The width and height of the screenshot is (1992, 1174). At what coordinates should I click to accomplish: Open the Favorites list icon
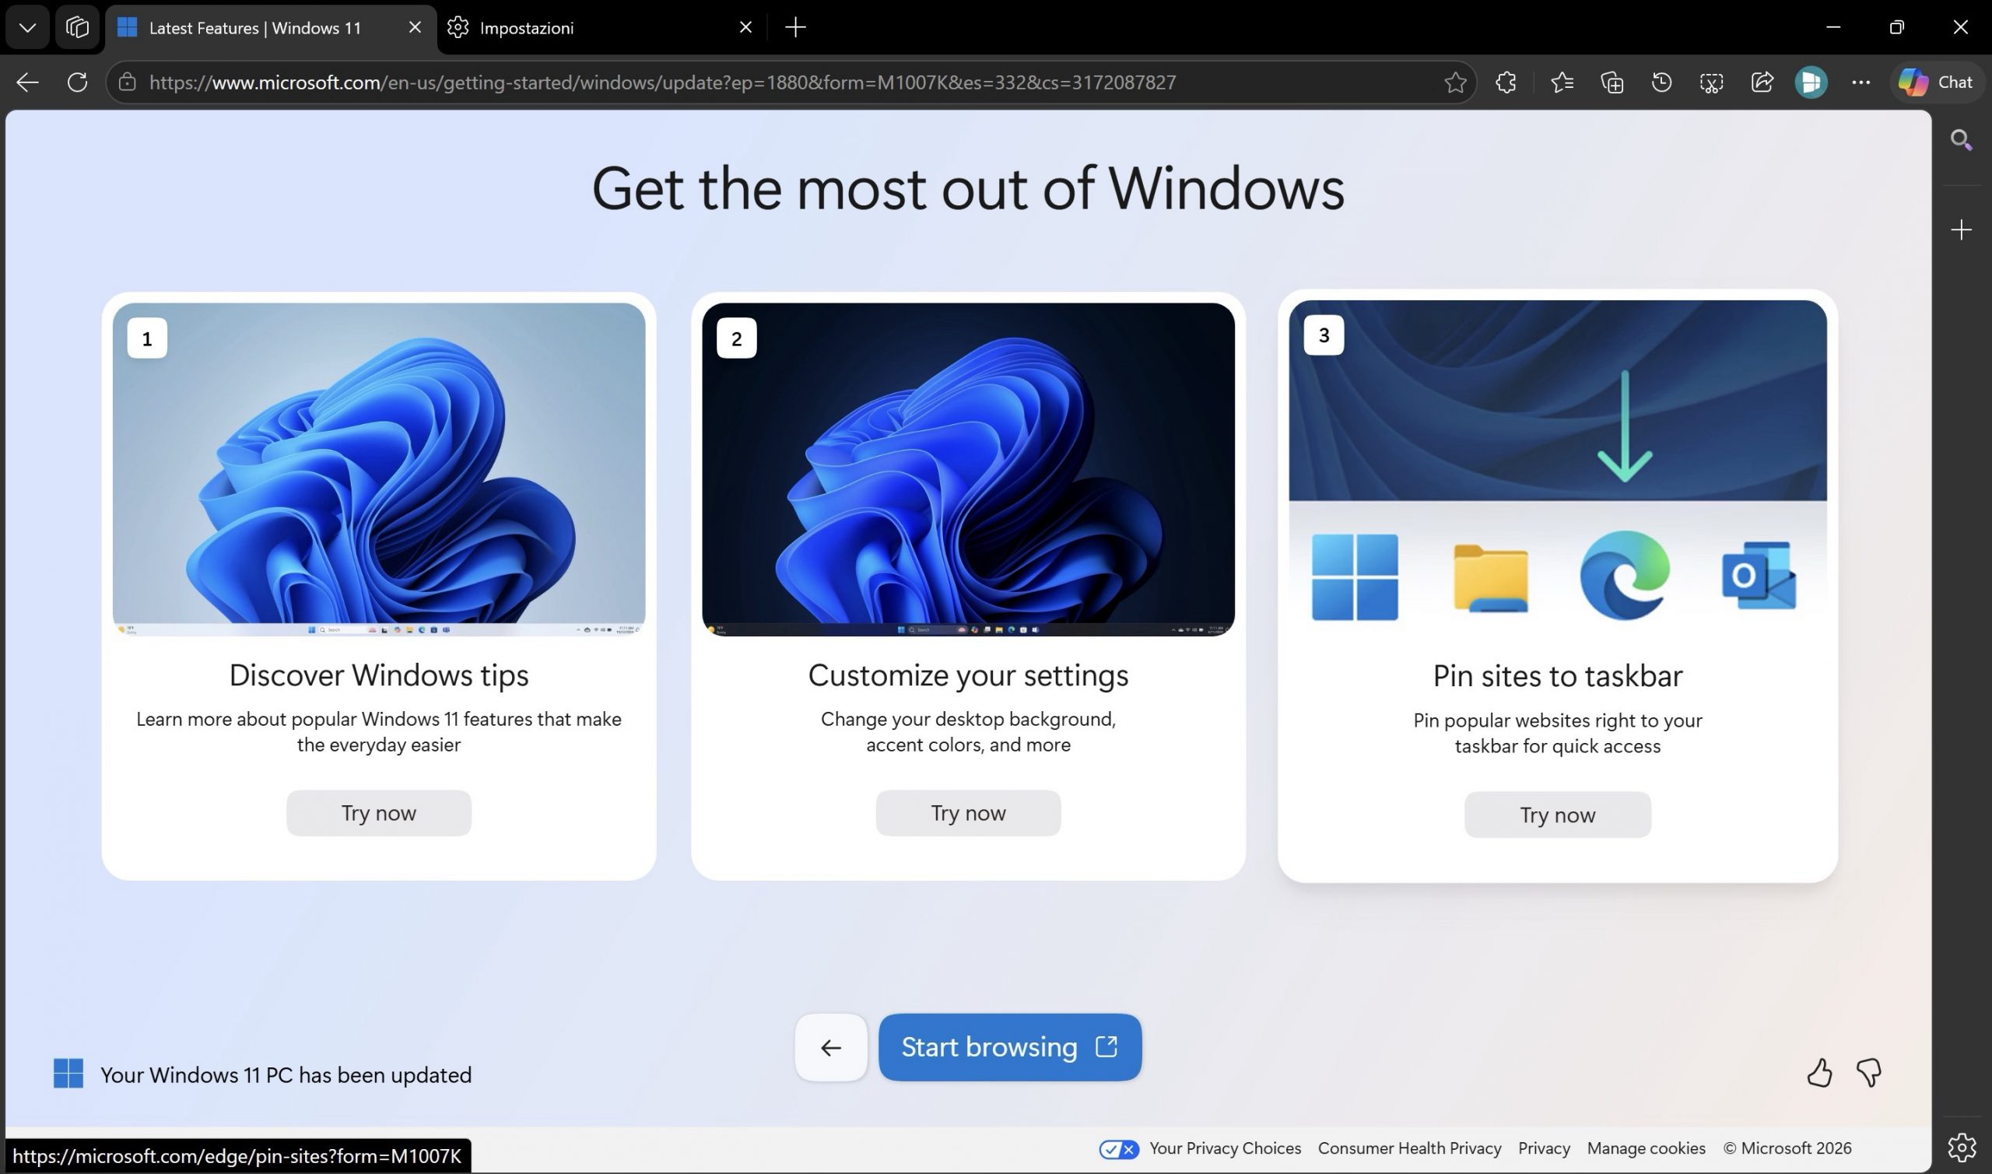click(1562, 82)
